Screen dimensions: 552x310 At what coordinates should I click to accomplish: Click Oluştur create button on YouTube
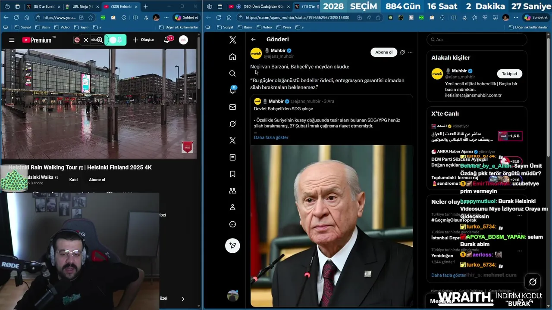143,40
